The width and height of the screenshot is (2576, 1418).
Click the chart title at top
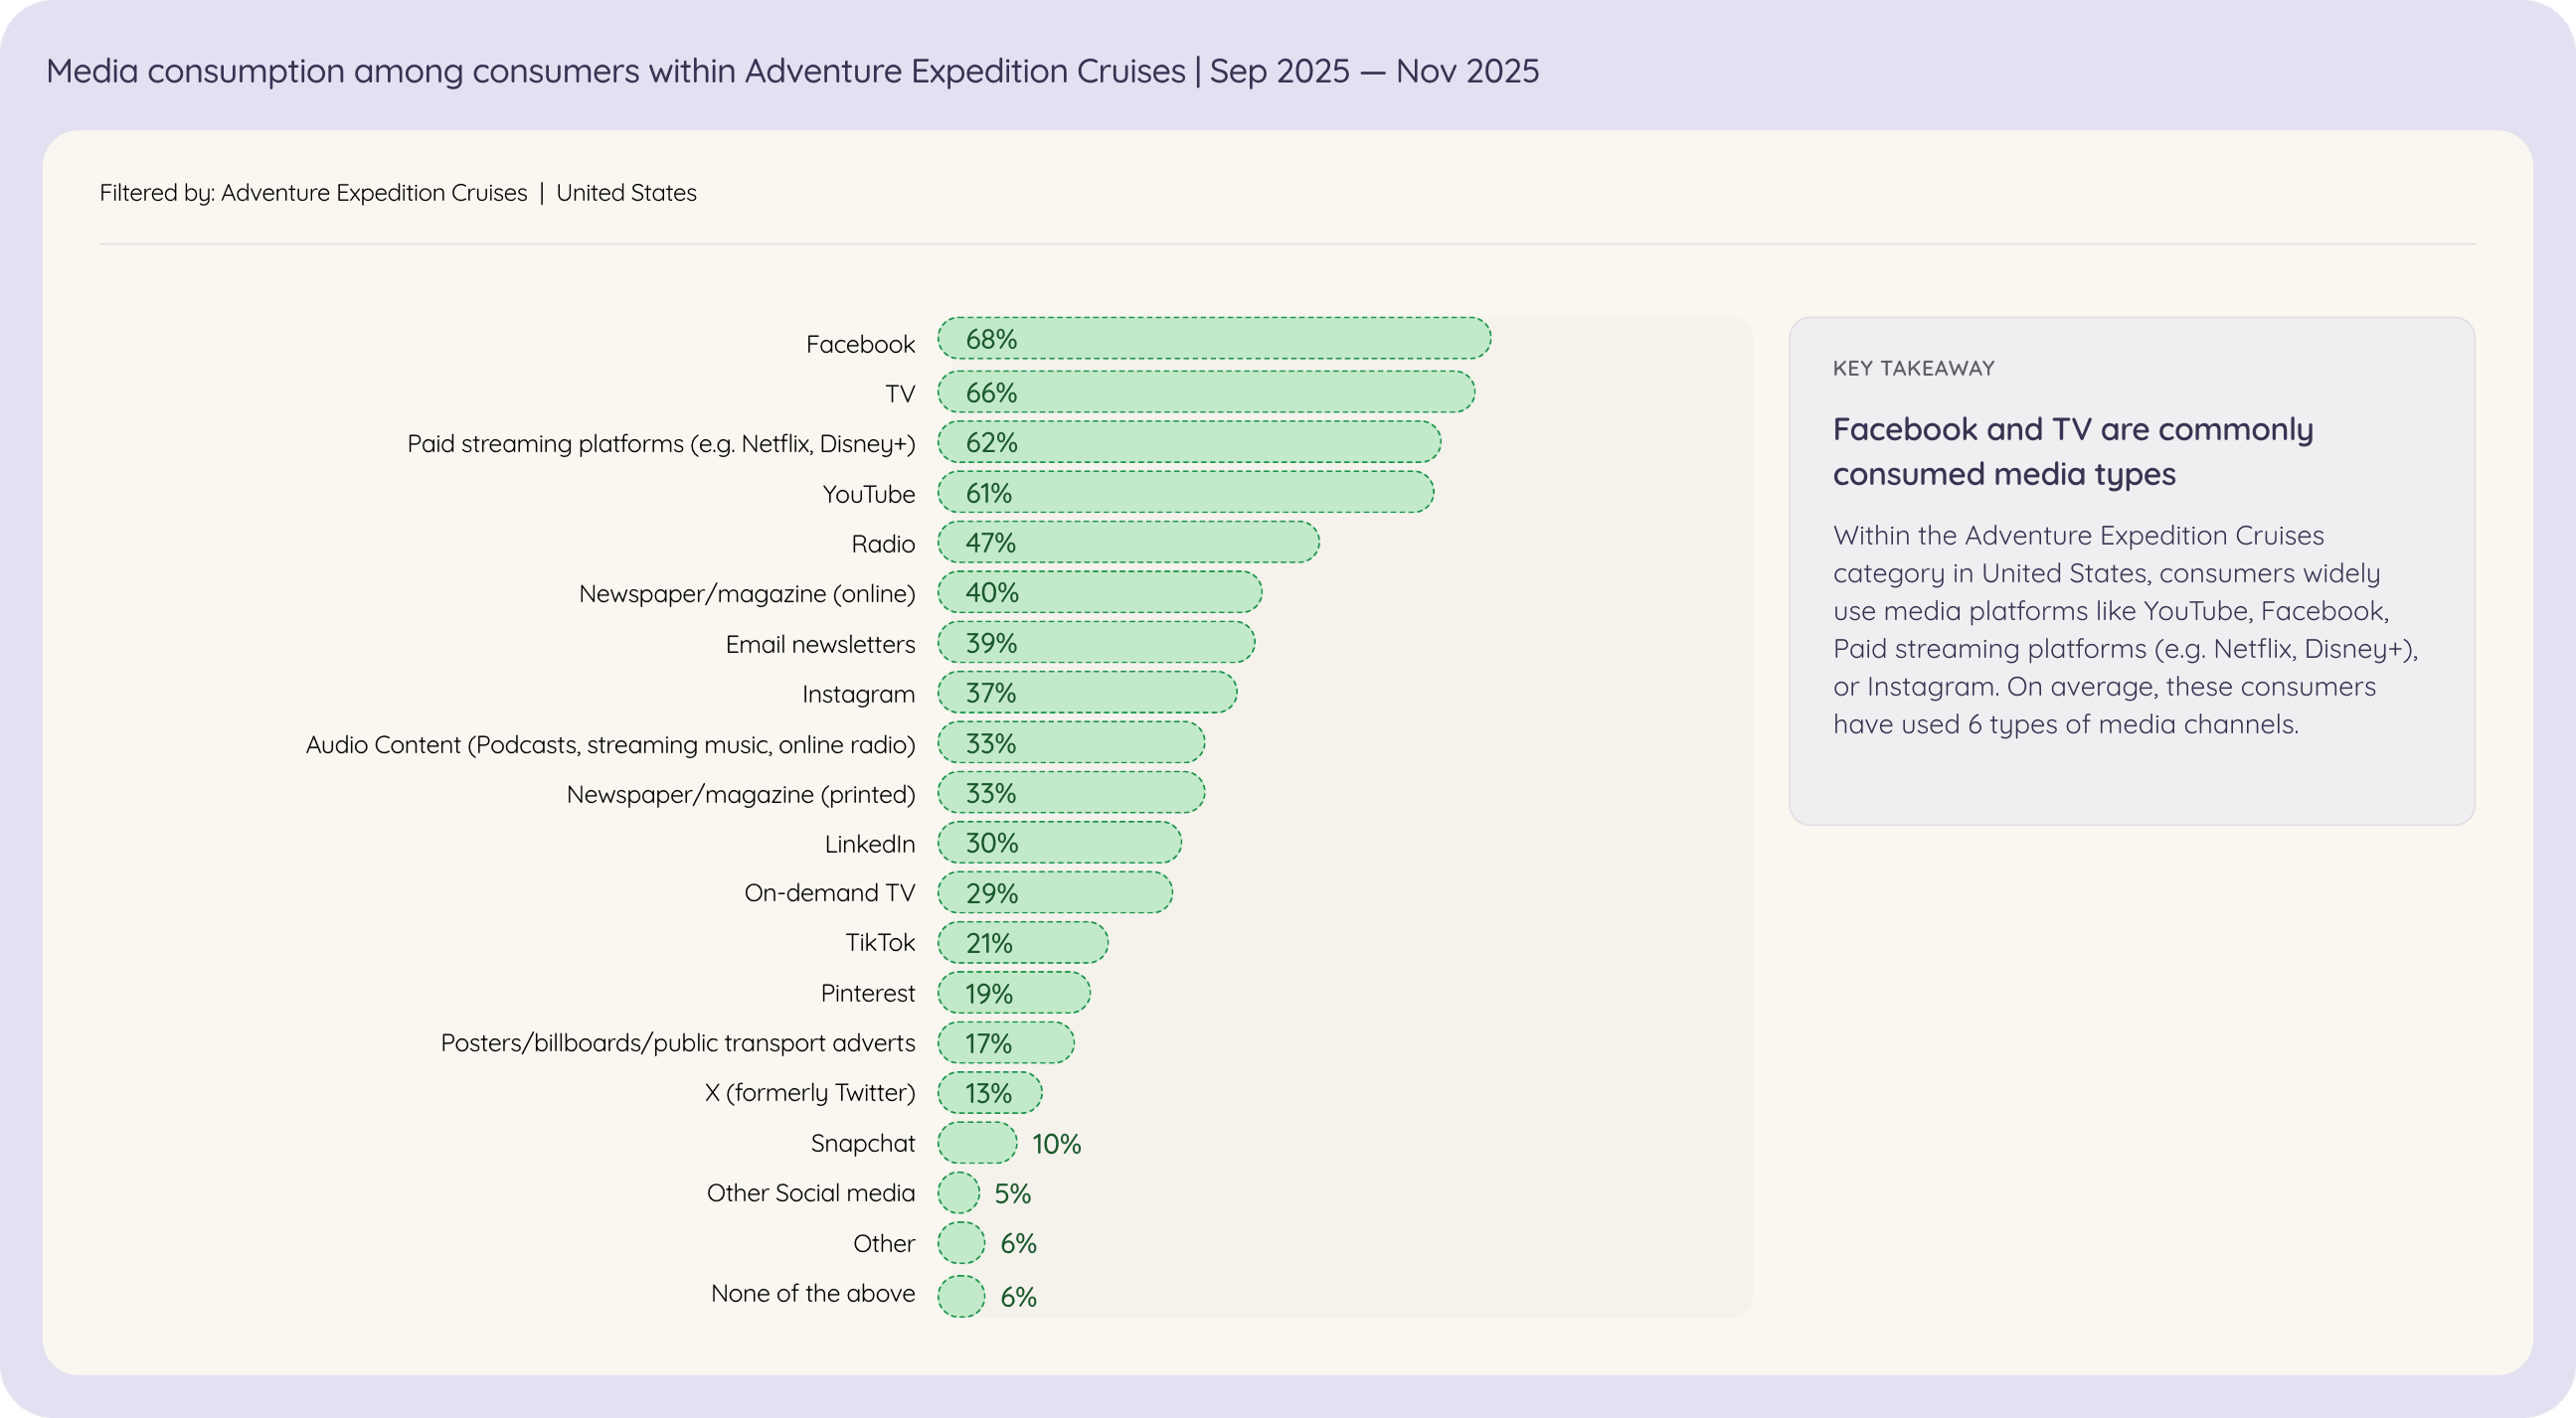[792, 71]
